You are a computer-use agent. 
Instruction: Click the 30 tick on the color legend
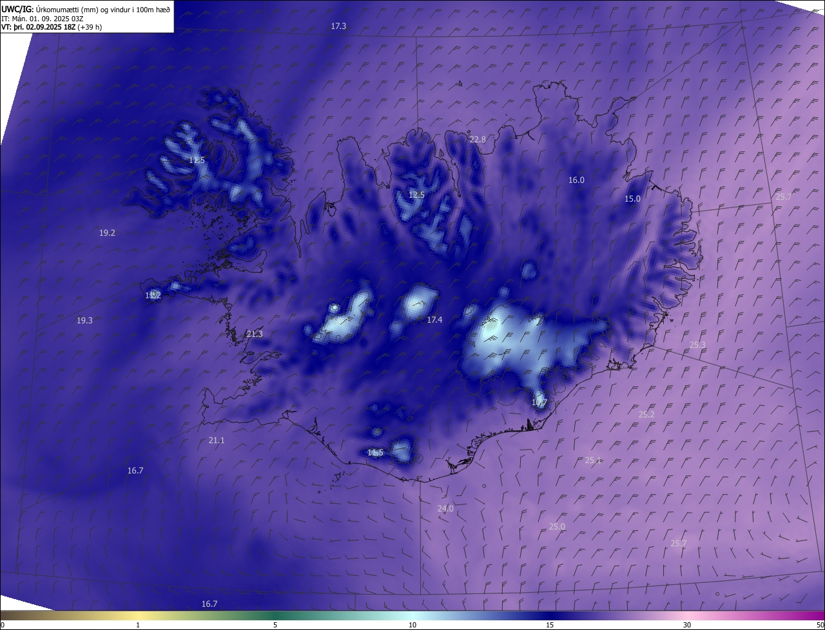click(687, 625)
